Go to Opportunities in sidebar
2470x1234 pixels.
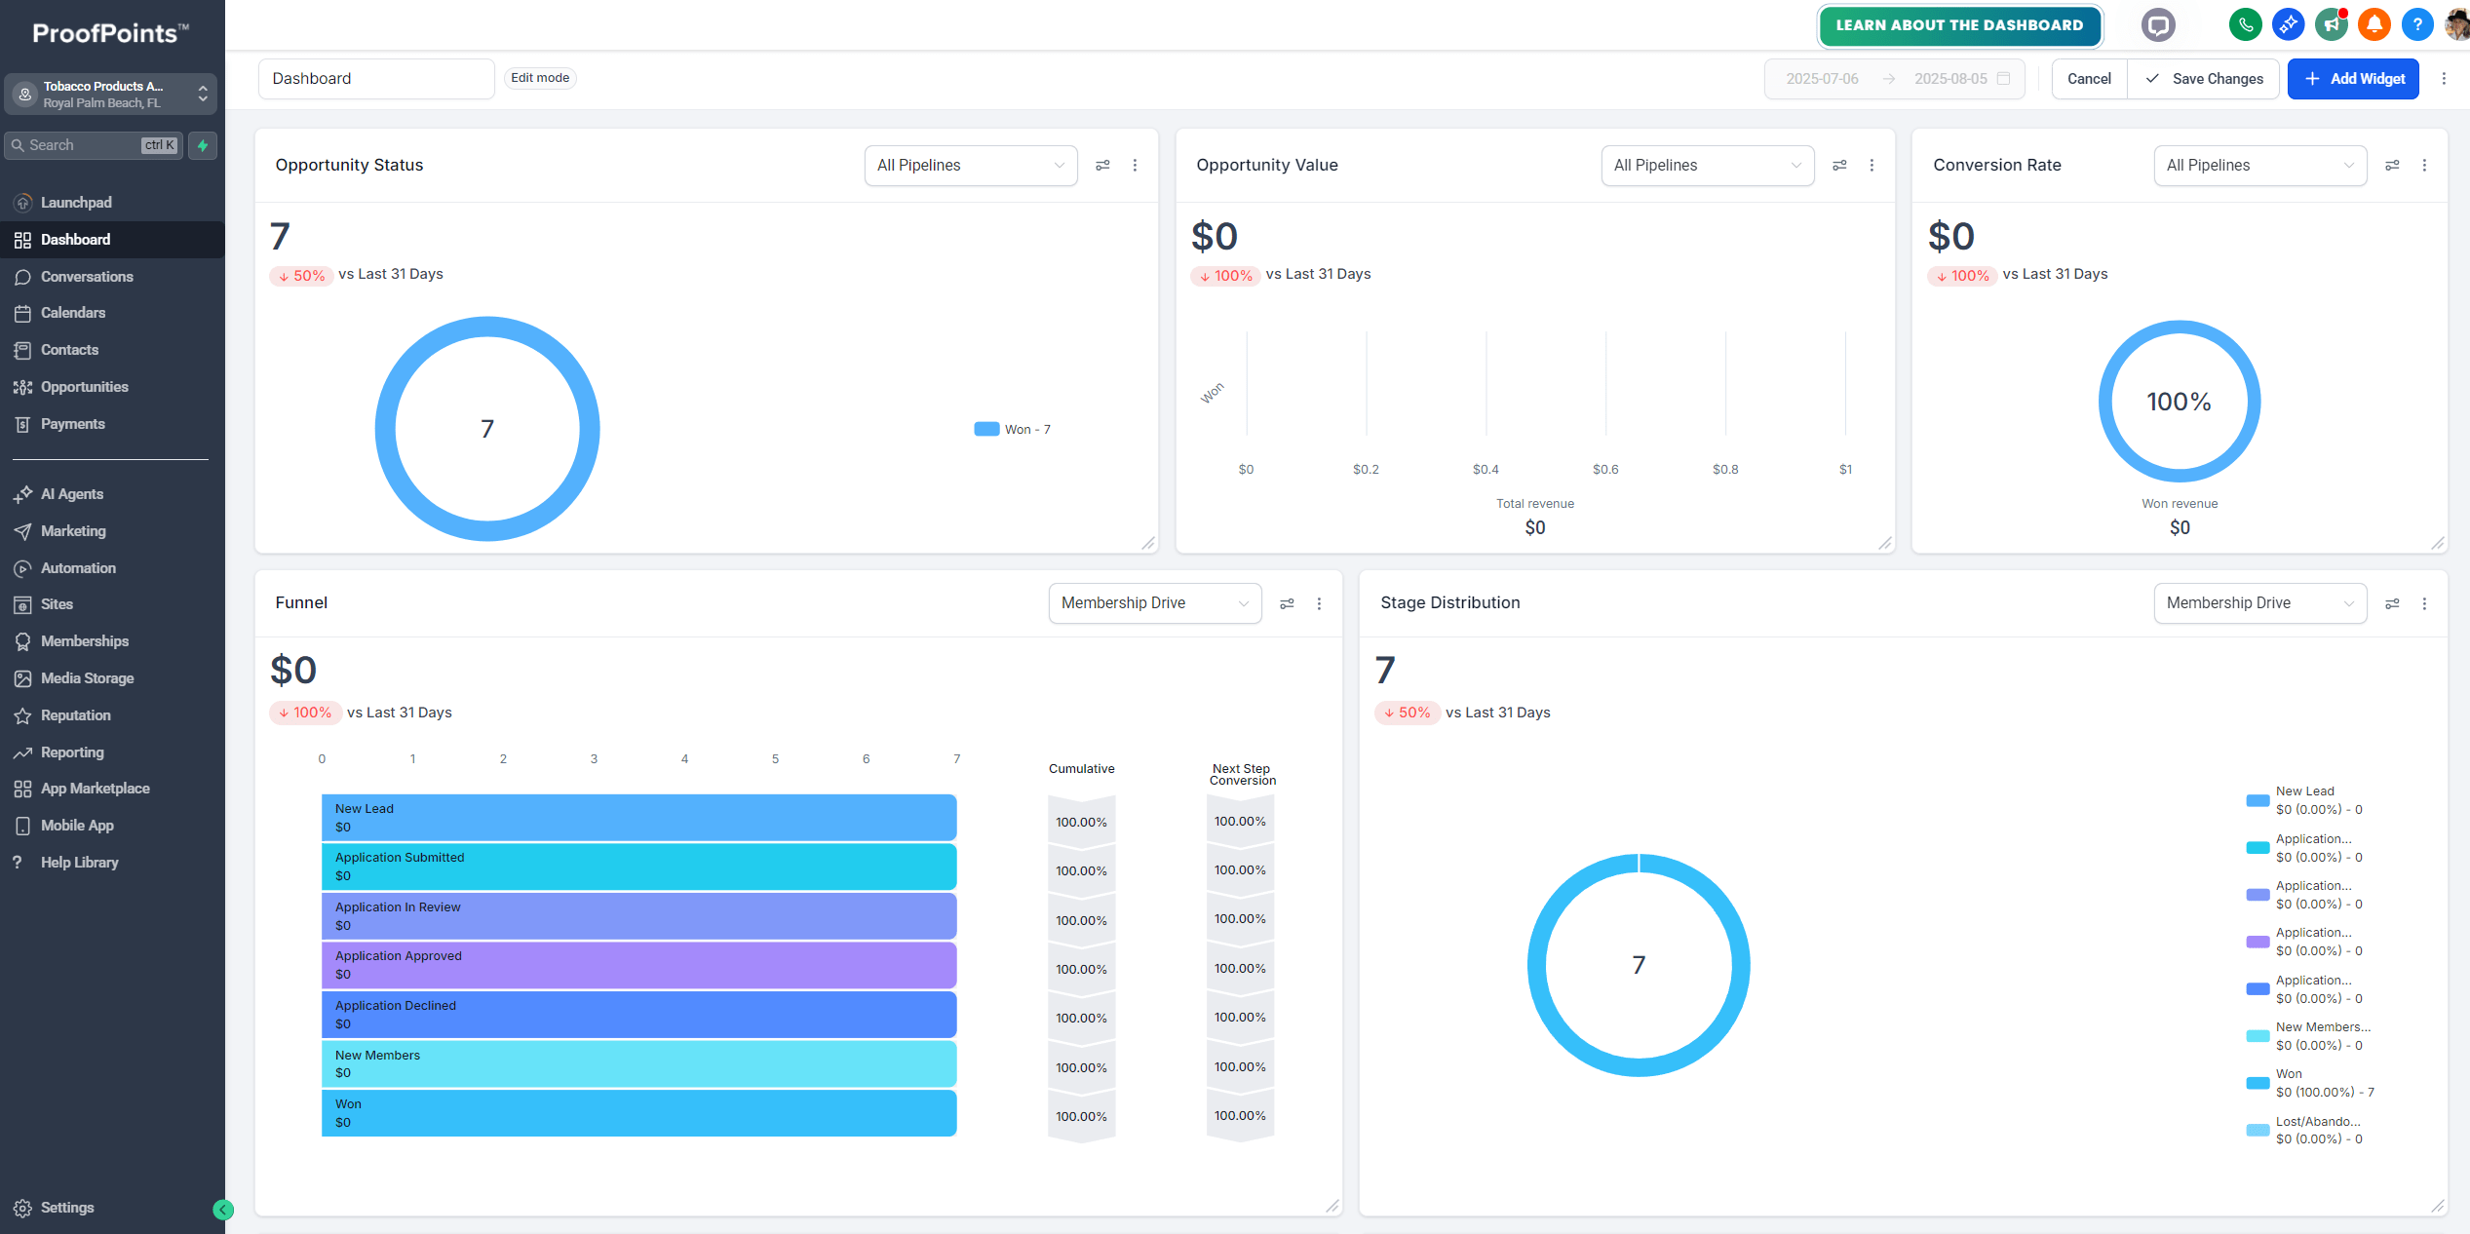(85, 387)
